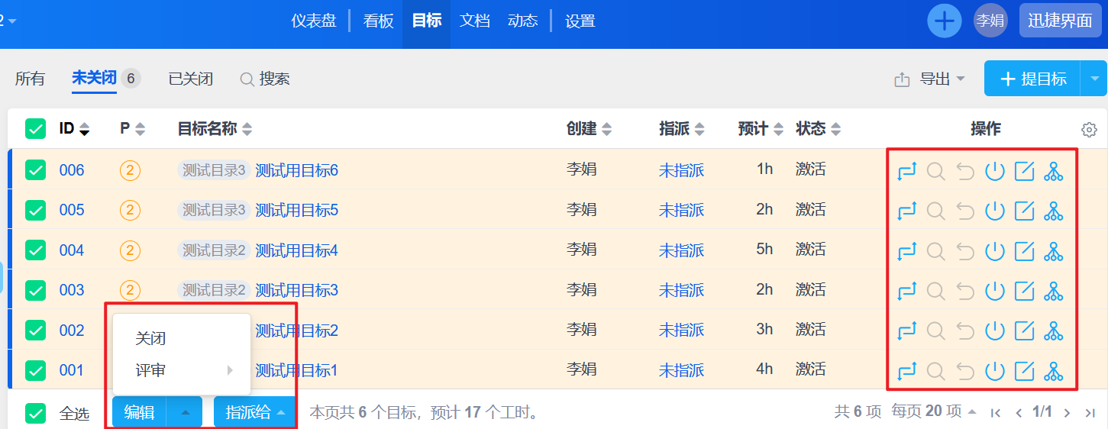Click the 提目标 button
1108x429 pixels.
point(1033,79)
